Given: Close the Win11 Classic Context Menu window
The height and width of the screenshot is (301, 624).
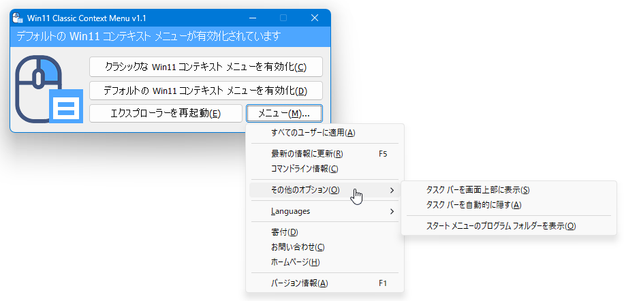Looking at the screenshot, I should [x=315, y=18].
